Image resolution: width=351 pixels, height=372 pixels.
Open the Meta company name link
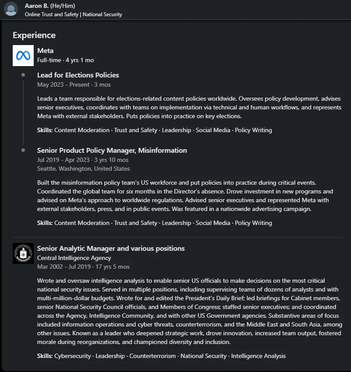[x=46, y=50]
